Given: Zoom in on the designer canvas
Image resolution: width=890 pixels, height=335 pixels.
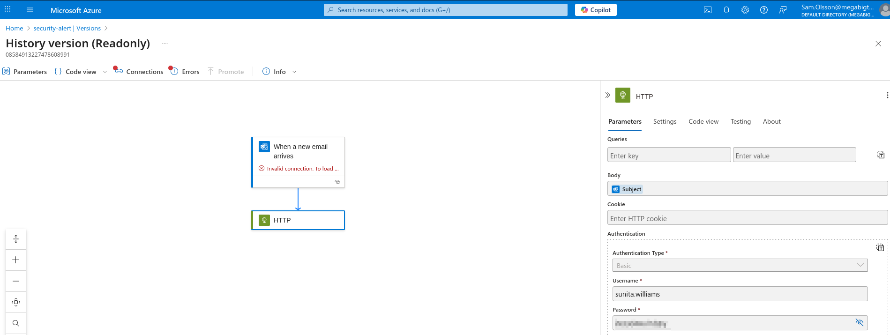Looking at the screenshot, I should point(16,260).
